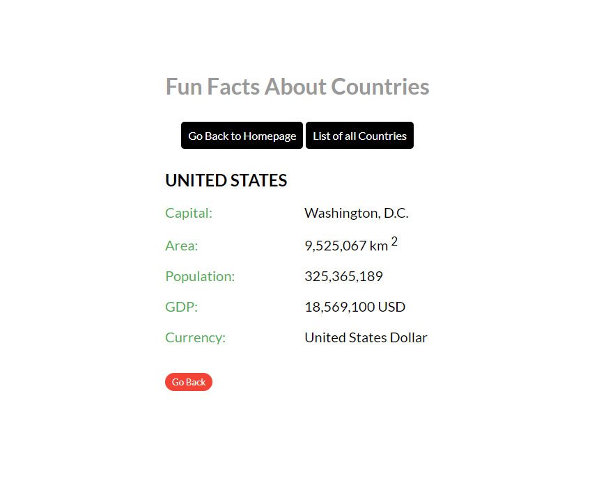Viewport: 592px width, 487px height.
Task: Click the green Area label
Action: click(x=181, y=246)
